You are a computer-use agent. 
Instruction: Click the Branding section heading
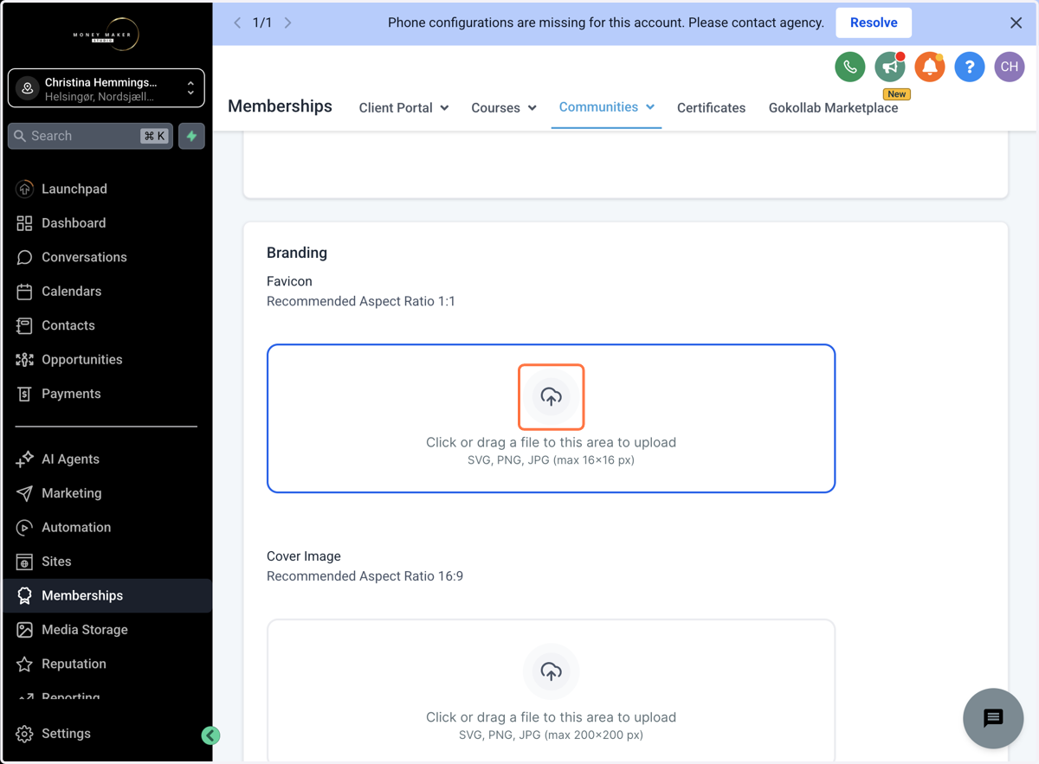[x=297, y=253]
